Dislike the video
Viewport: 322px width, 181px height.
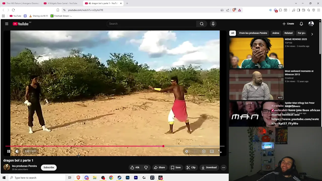point(146,167)
